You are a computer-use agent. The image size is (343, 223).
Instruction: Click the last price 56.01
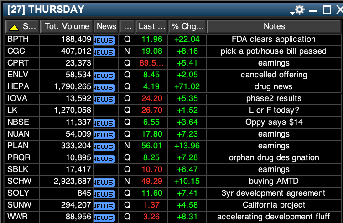tap(151, 146)
